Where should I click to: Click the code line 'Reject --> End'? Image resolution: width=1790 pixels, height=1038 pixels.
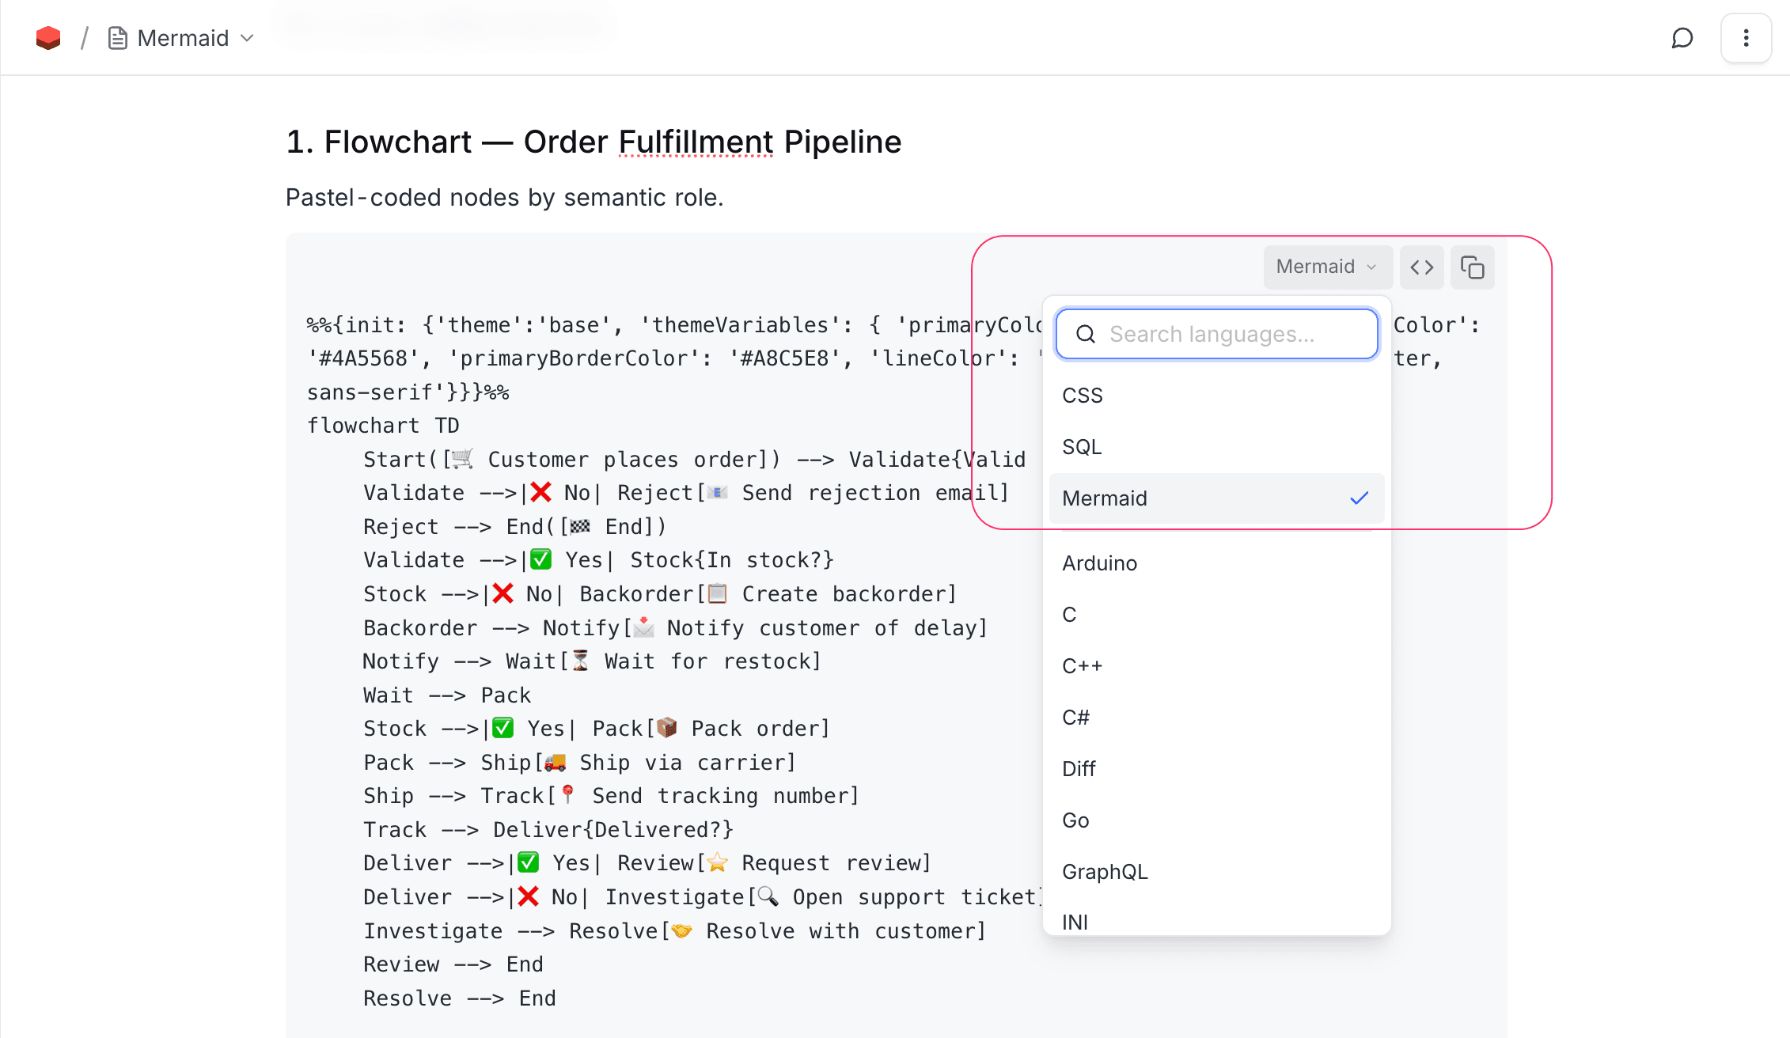coord(515,527)
